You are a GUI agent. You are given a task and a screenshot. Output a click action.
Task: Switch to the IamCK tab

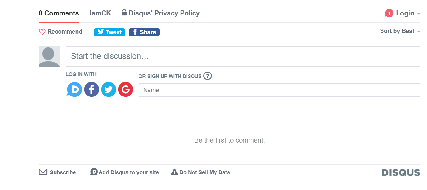(x=100, y=13)
